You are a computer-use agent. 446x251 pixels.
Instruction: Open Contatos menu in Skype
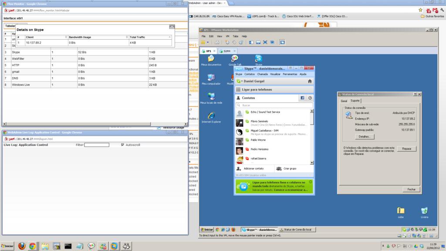250,74
